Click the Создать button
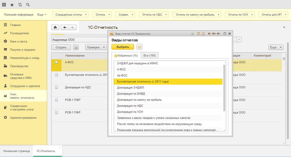 click(x=61, y=48)
